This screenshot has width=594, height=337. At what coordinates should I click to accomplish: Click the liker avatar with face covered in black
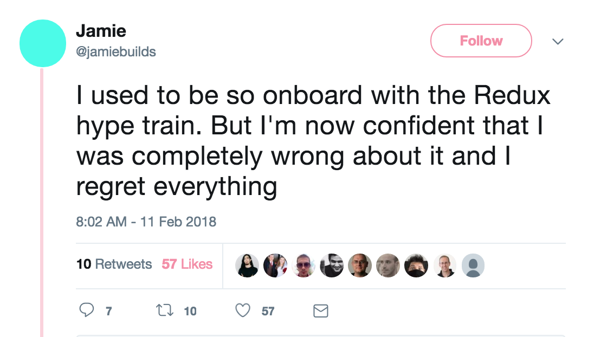(416, 265)
